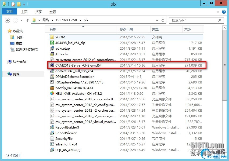229x161 pixels.
Task: Select the mu_system_center_2012_app_controll disc icon
Action: [x=52, y=99]
